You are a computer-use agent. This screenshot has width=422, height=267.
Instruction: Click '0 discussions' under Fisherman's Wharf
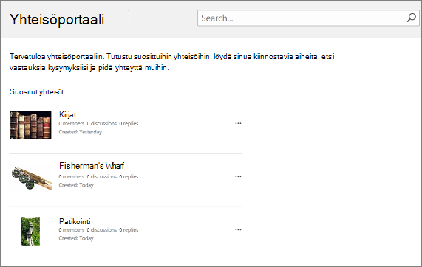coord(102,177)
